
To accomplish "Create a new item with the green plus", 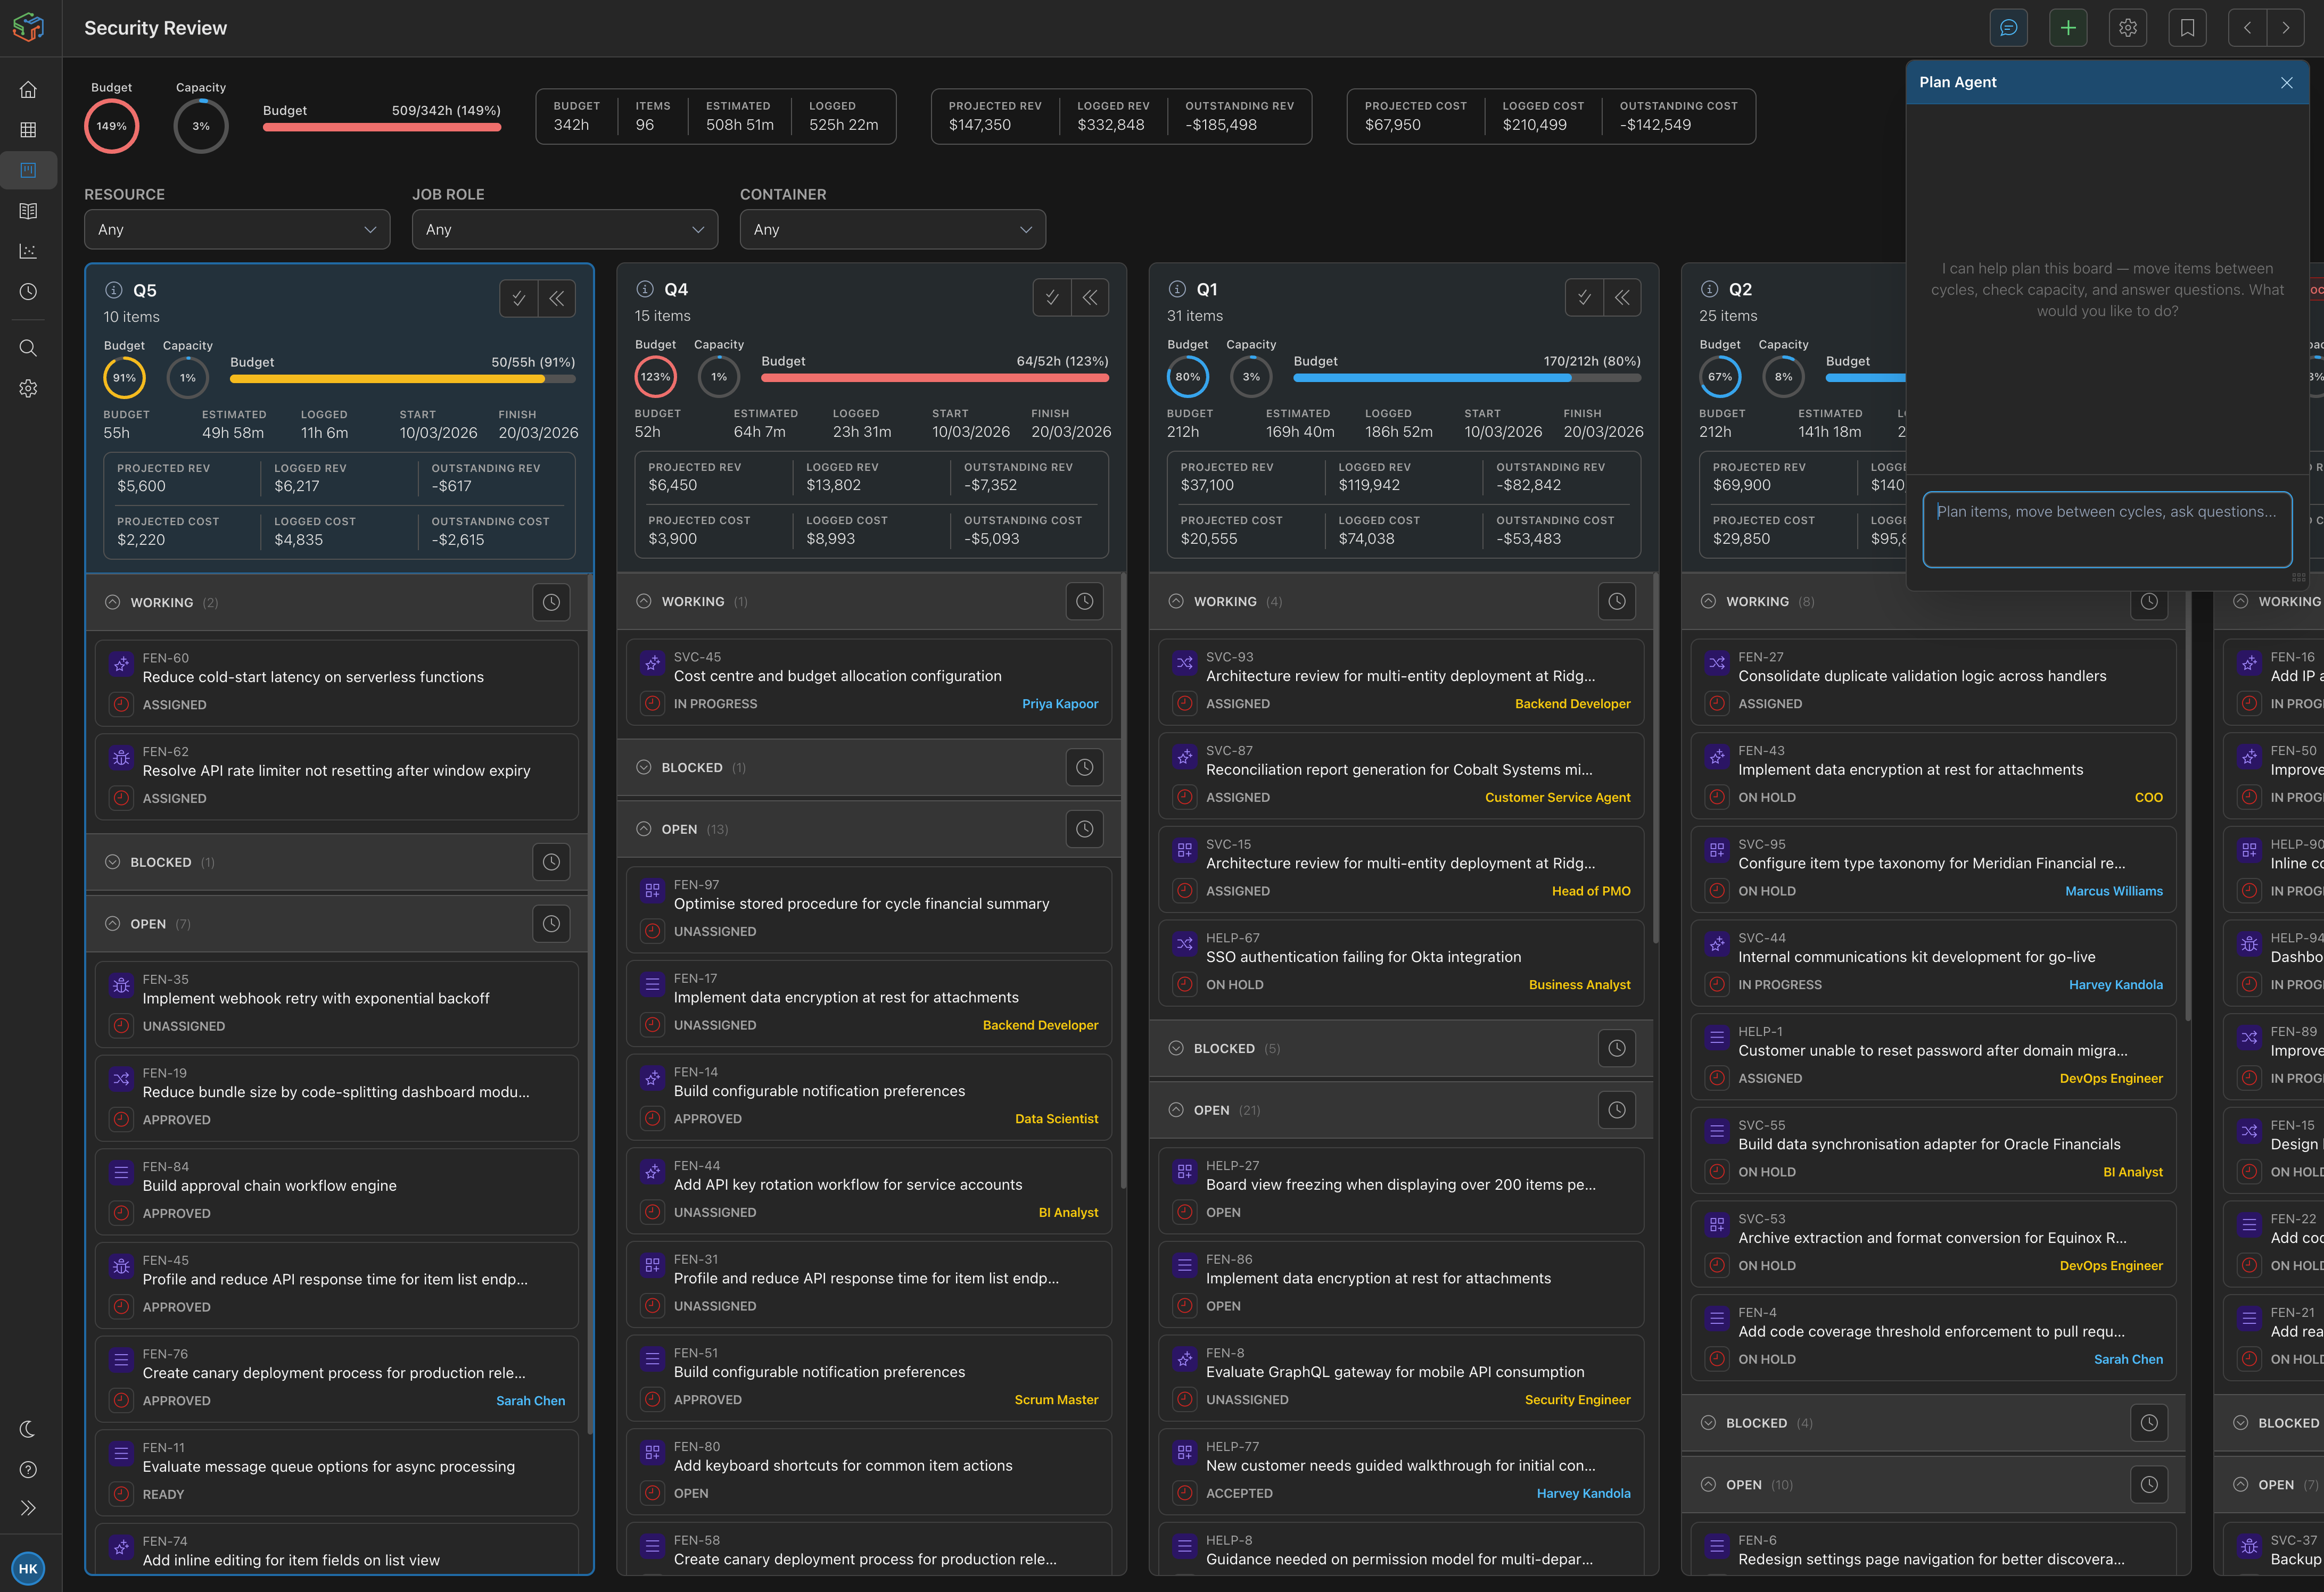I will (x=2067, y=27).
